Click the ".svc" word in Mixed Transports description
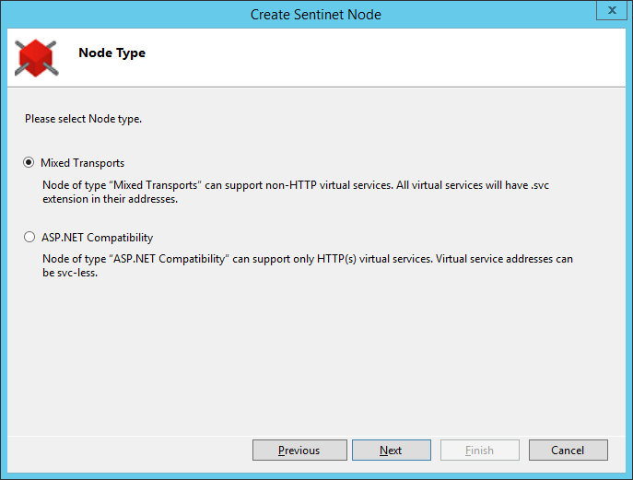This screenshot has height=480, width=633. (x=540, y=185)
